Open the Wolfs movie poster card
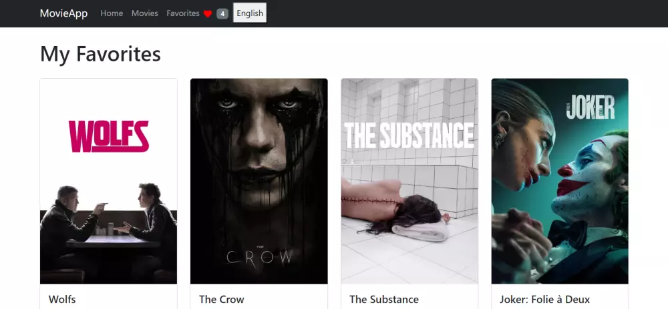This screenshot has width=668, height=309. tap(109, 182)
